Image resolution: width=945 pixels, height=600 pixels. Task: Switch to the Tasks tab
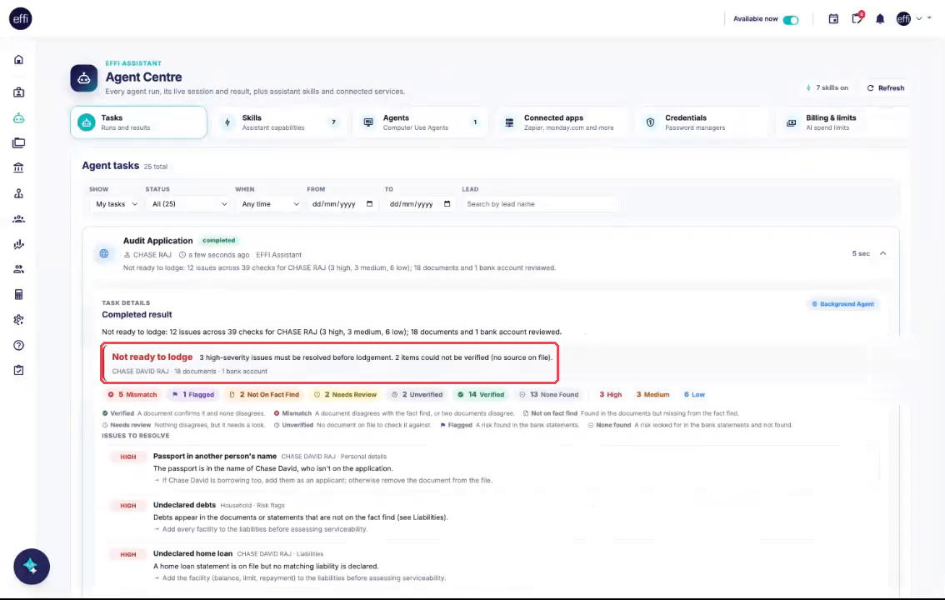138,122
